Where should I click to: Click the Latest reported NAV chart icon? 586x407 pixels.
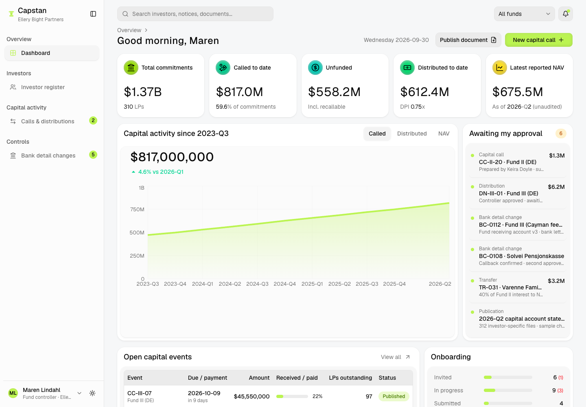click(x=500, y=68)
